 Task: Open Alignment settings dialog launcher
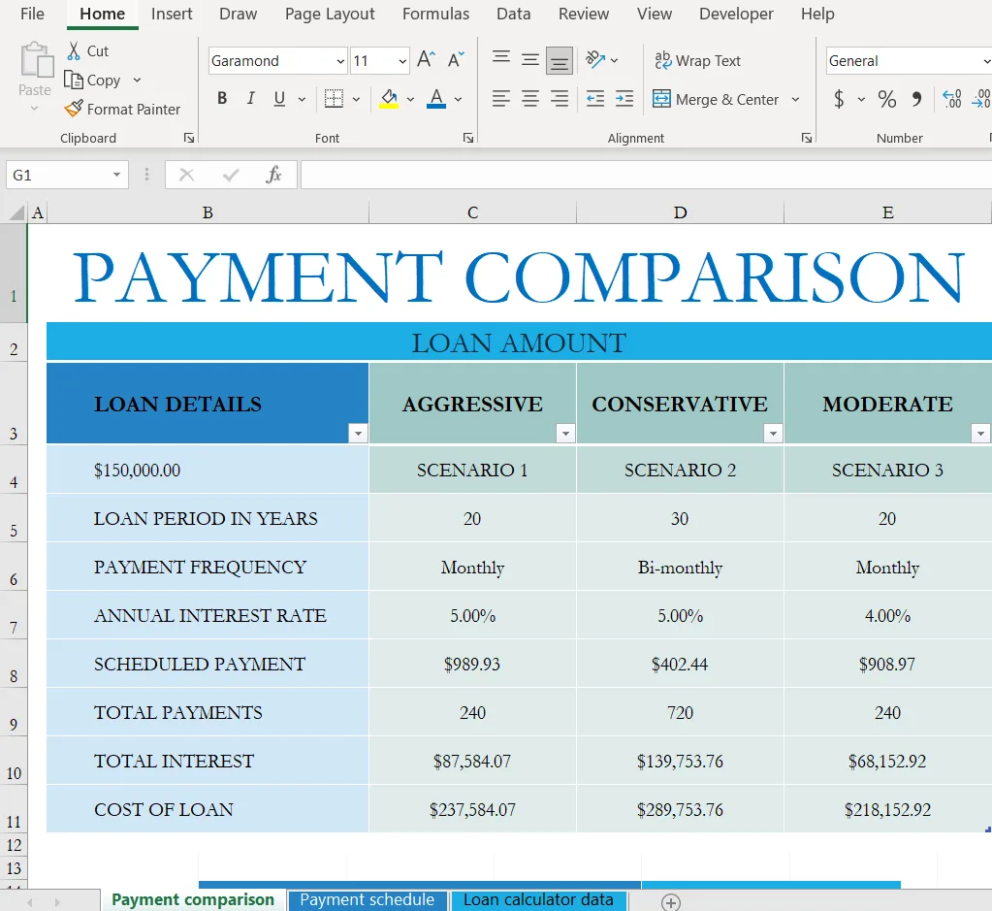pos(807,138)
